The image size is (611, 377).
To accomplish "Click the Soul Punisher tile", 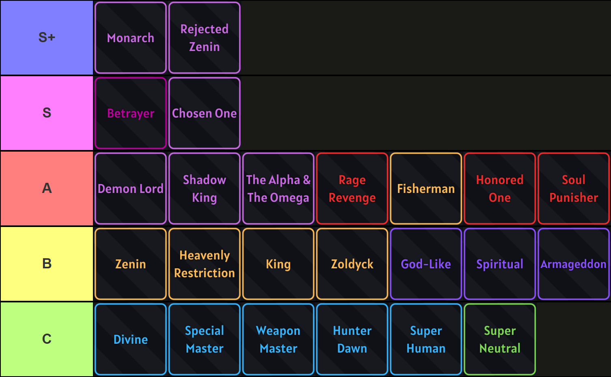I will point(574,188).
